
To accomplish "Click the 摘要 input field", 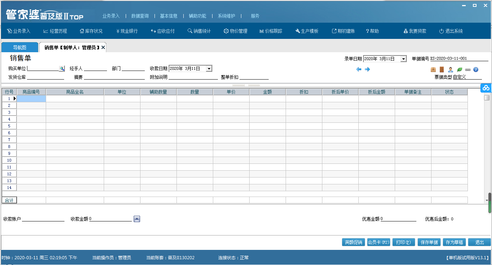I will tap(114, 77).
